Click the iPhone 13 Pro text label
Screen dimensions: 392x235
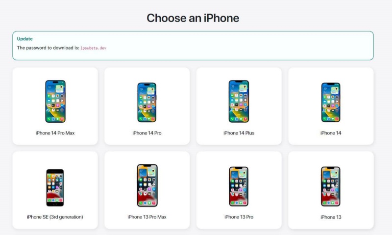(239, 217)
